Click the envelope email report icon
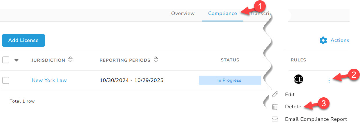Screen dimensions: 360x124 pos(275,119)
